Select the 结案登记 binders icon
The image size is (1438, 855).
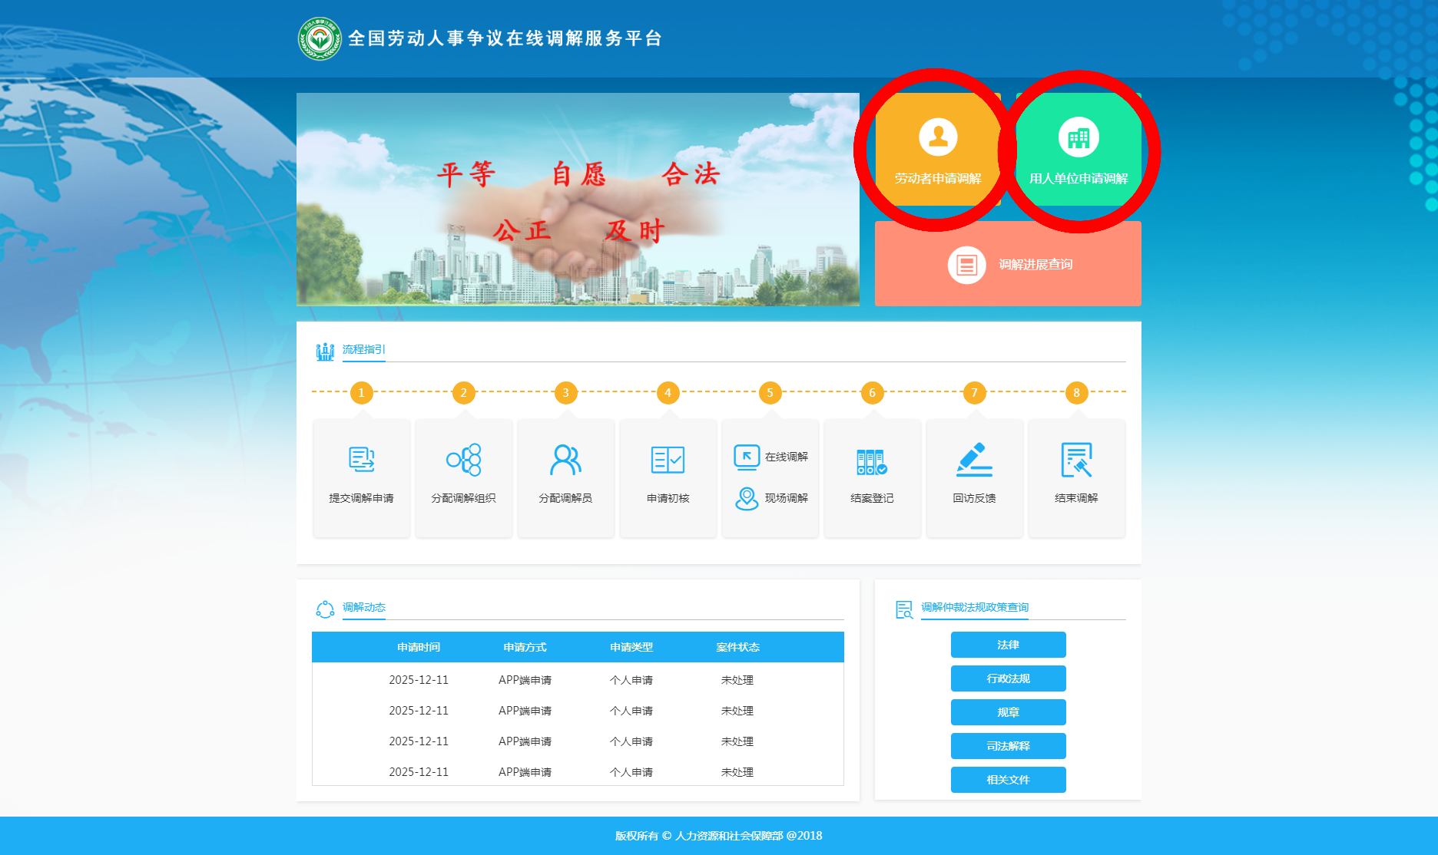click(x=872, y=461)
